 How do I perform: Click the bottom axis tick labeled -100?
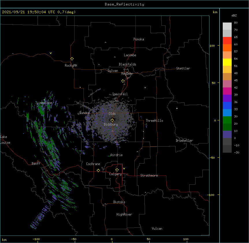click(36, 239)
